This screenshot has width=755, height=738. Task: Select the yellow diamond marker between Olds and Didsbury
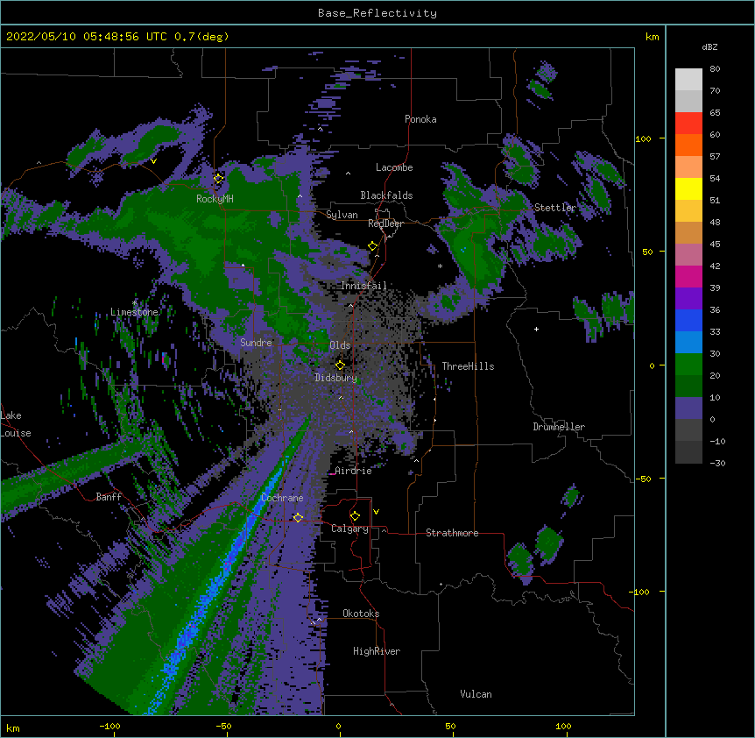tap(340, 365)
